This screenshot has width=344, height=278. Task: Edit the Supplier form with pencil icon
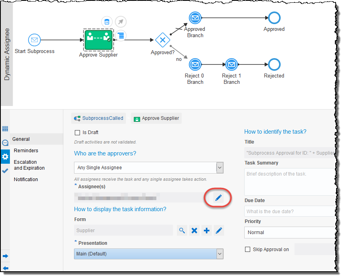219,231
